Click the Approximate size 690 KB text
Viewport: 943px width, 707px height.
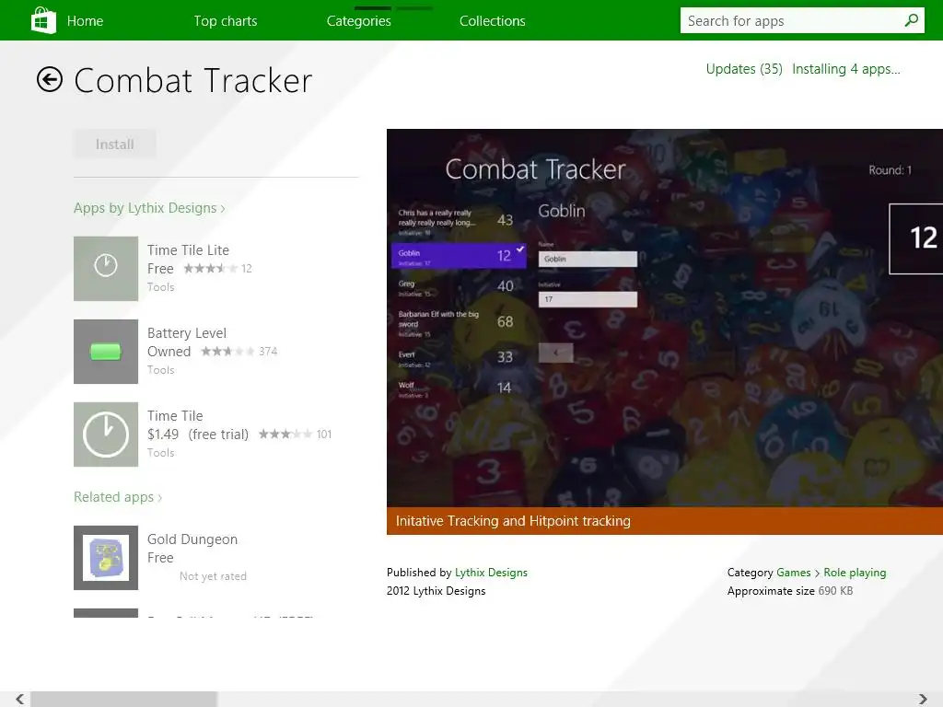[789, 591]
